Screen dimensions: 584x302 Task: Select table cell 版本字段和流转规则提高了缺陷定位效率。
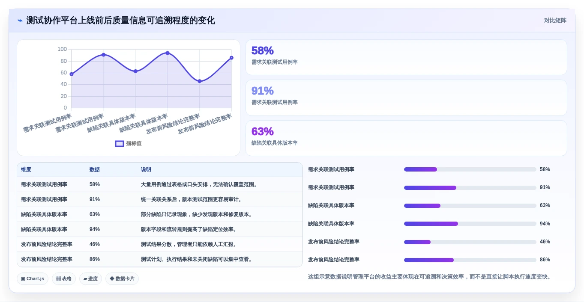pyautogui.click(x=189, y=229)
